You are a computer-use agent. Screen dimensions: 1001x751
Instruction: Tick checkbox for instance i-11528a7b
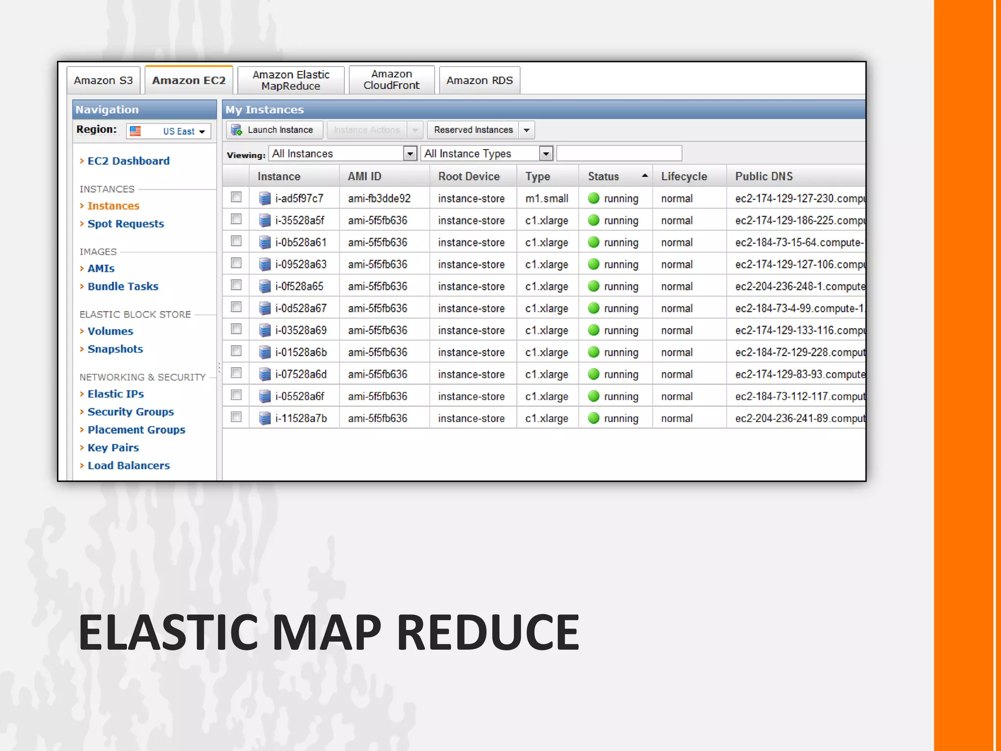click(236, 417)
